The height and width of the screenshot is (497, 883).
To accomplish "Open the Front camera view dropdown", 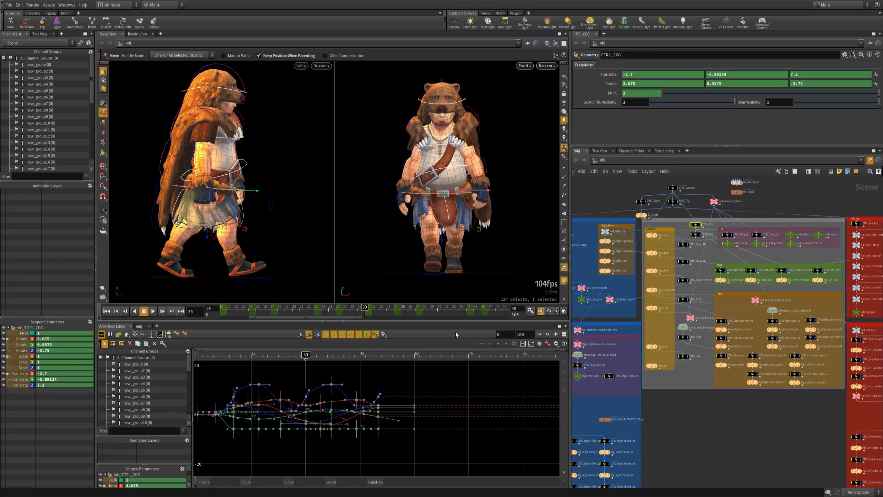I will (524, 66).
